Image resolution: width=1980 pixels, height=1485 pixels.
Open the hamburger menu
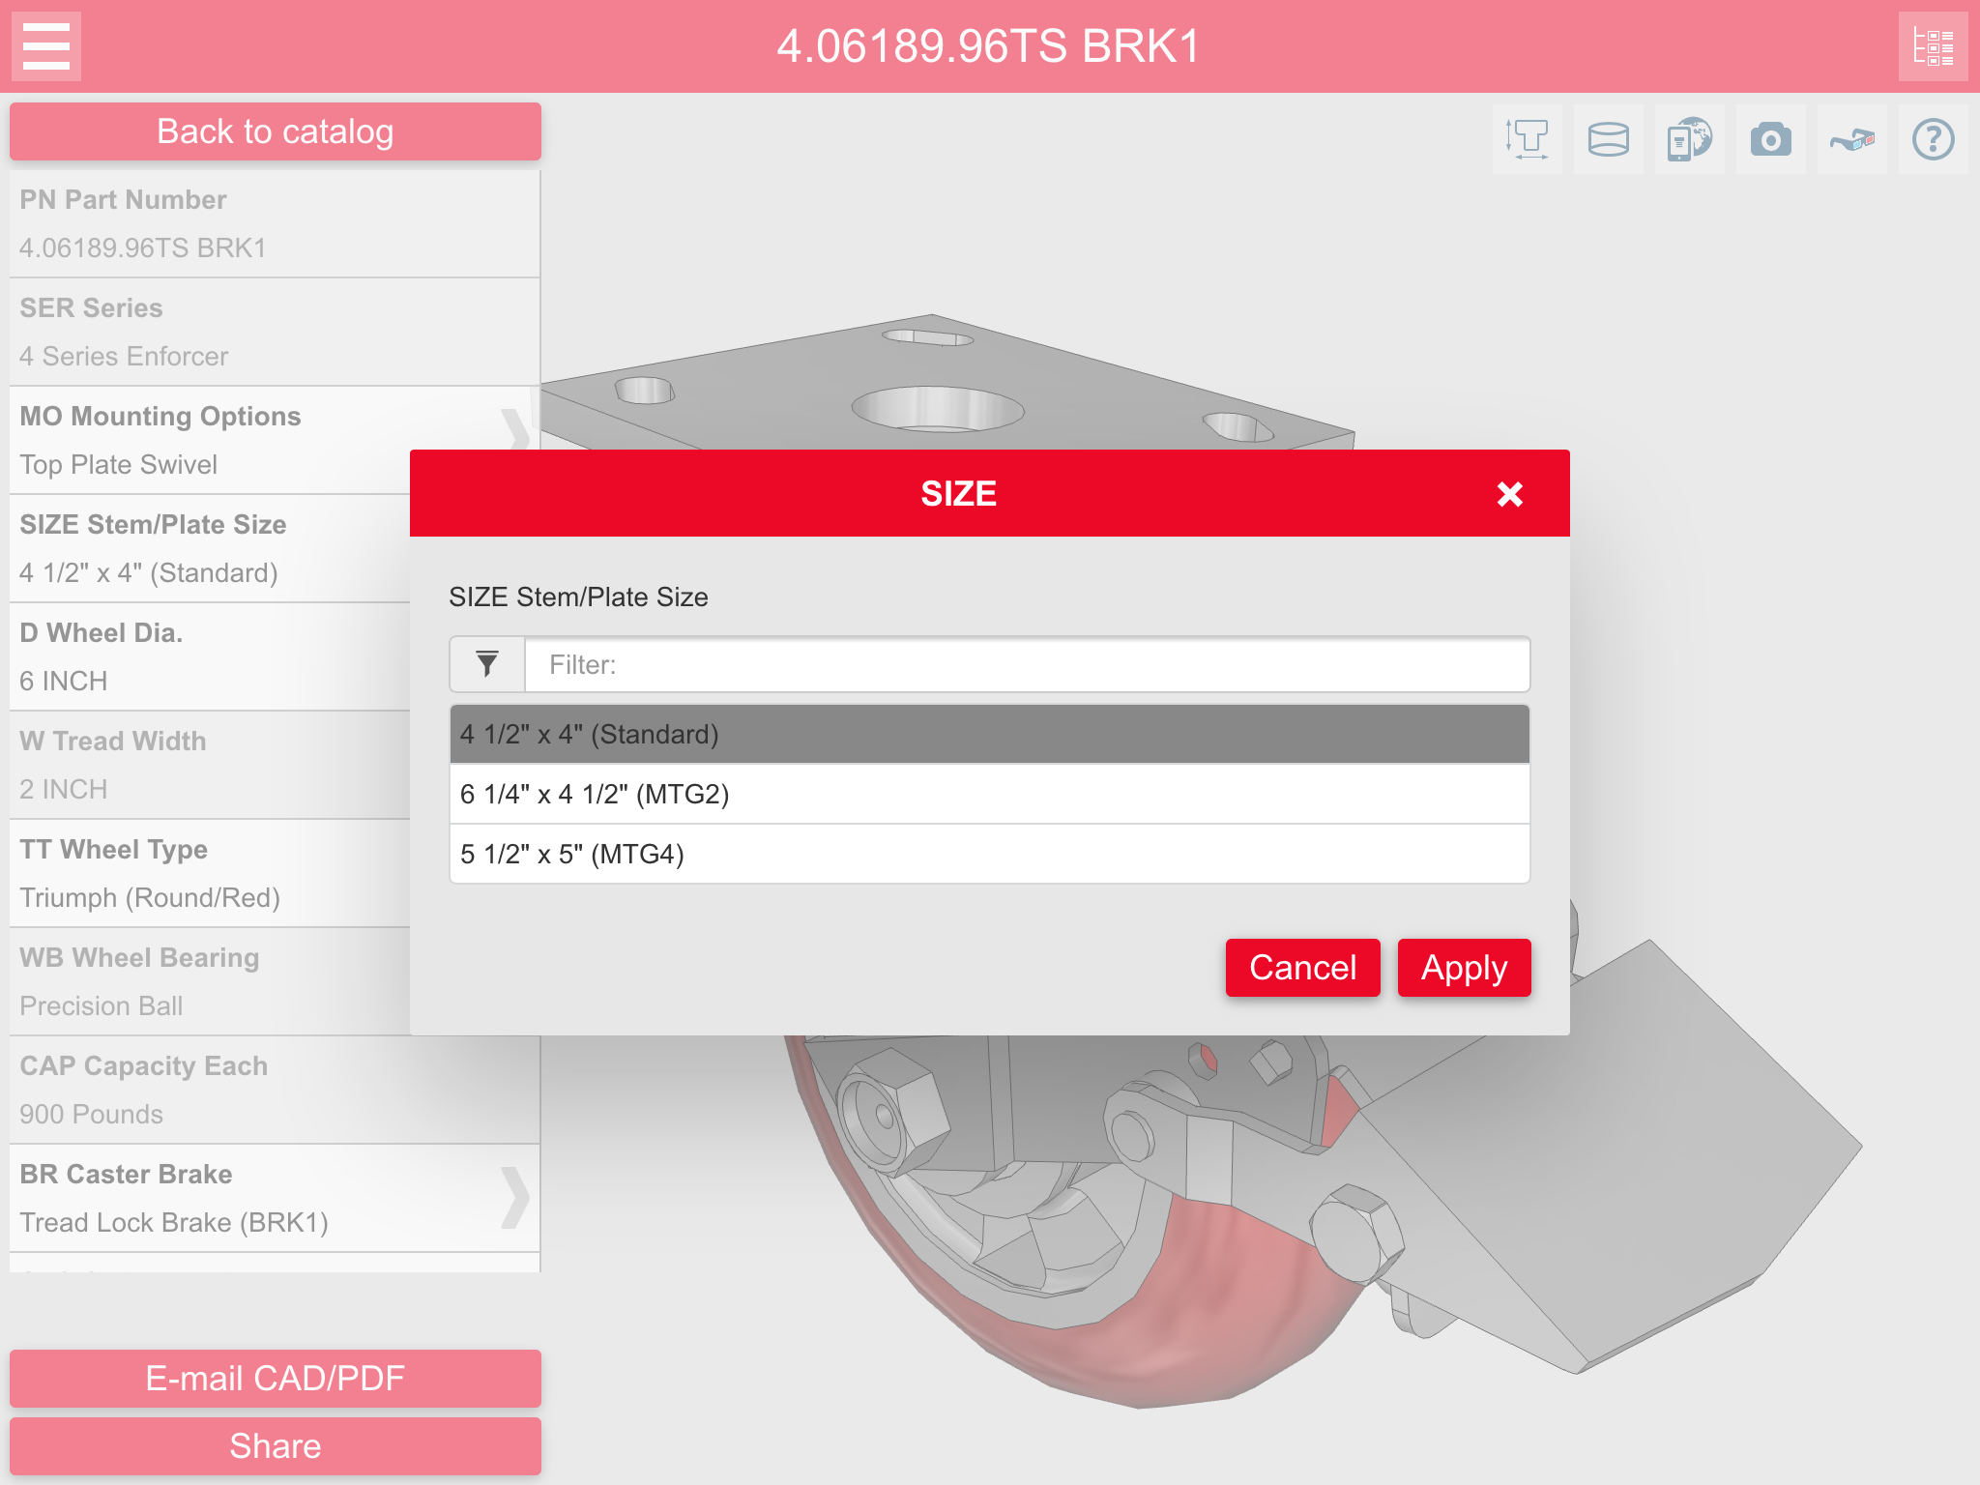click(x=46, y=46)
